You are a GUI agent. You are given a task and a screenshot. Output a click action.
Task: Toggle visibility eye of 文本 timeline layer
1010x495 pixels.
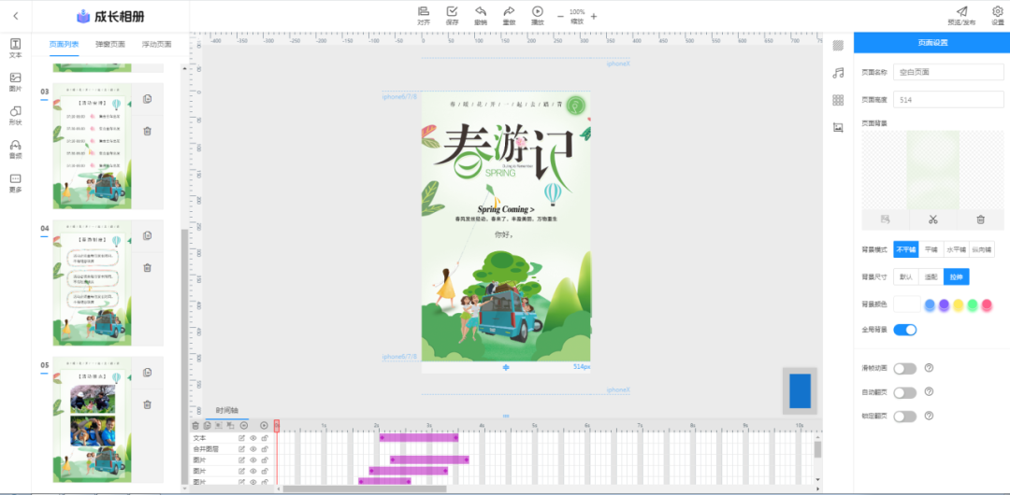point(252,438)
